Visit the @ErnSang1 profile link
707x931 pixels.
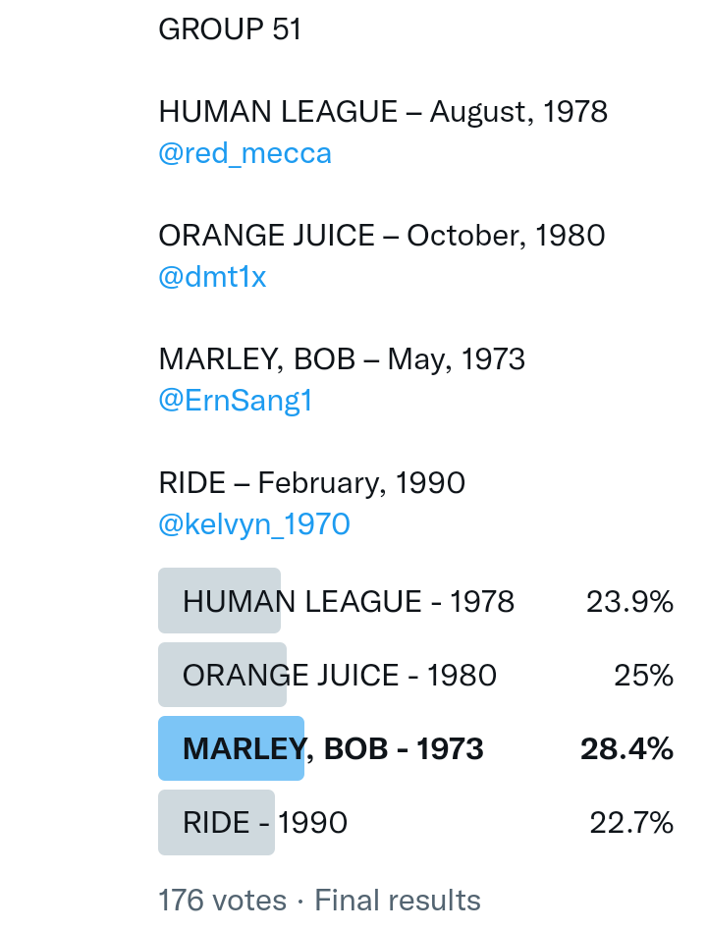click(235, 401)
